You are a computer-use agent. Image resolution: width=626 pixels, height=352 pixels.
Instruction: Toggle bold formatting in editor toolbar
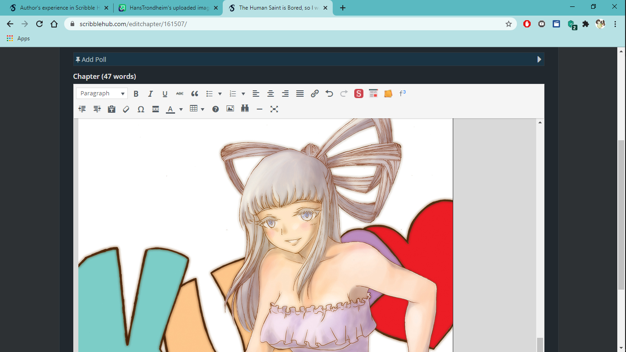click(x=136, y=93)
